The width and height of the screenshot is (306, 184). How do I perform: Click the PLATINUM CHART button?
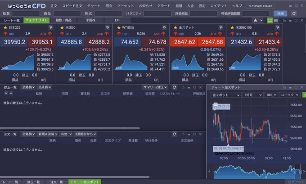click(x=260, y=6)
